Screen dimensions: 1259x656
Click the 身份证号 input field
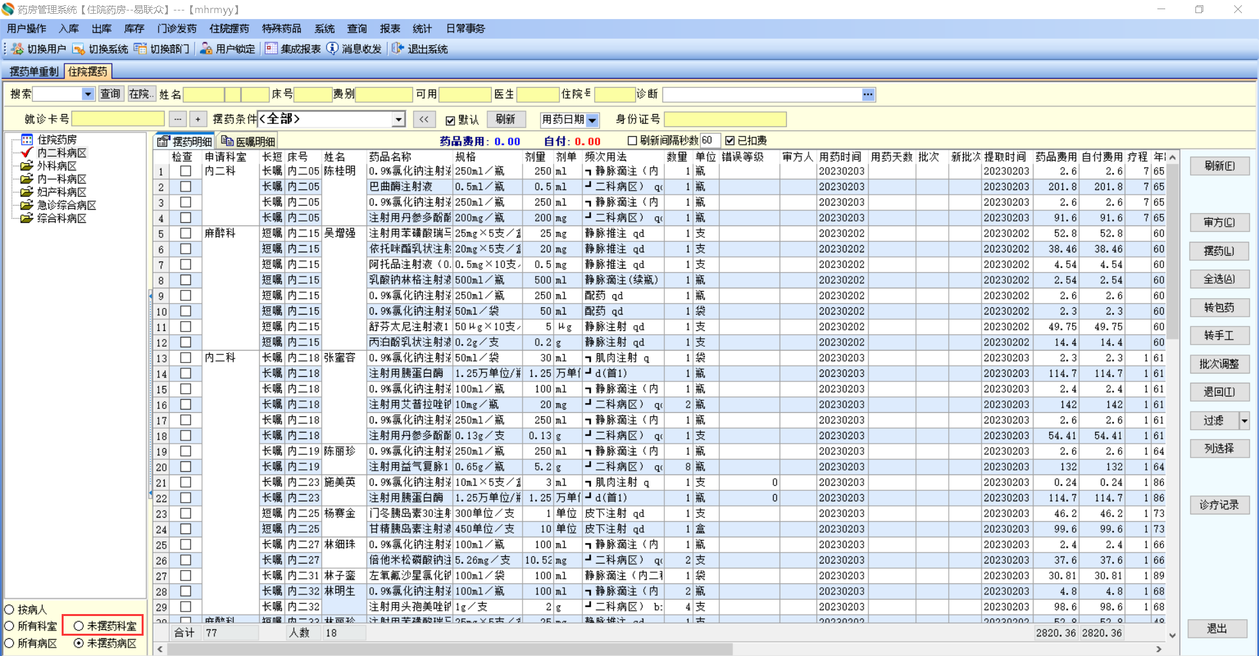pyautogui.click(x=725, y=119)
